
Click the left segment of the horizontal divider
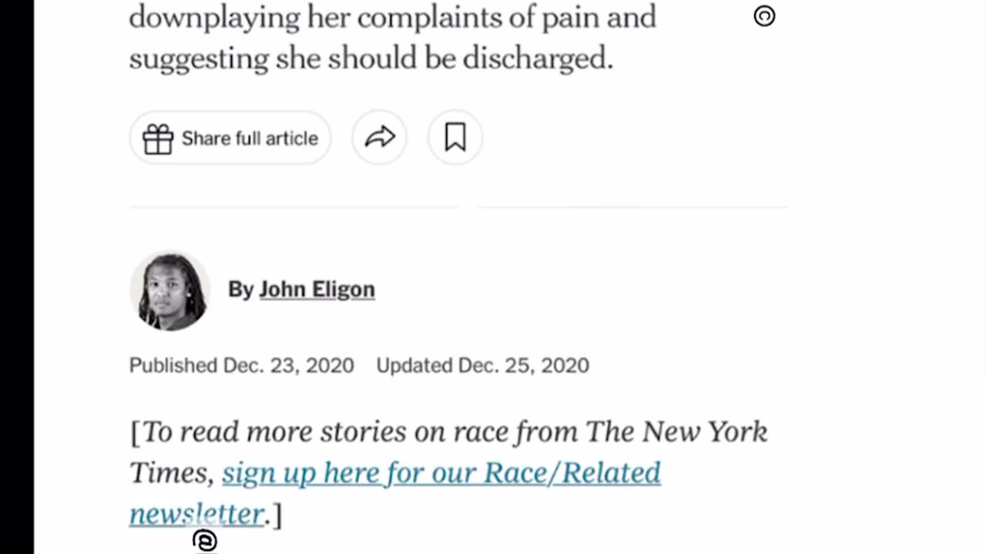[x=293, y=206]
